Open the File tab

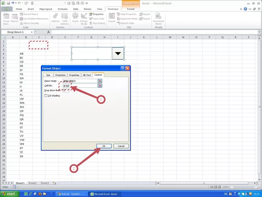(7, 9)
